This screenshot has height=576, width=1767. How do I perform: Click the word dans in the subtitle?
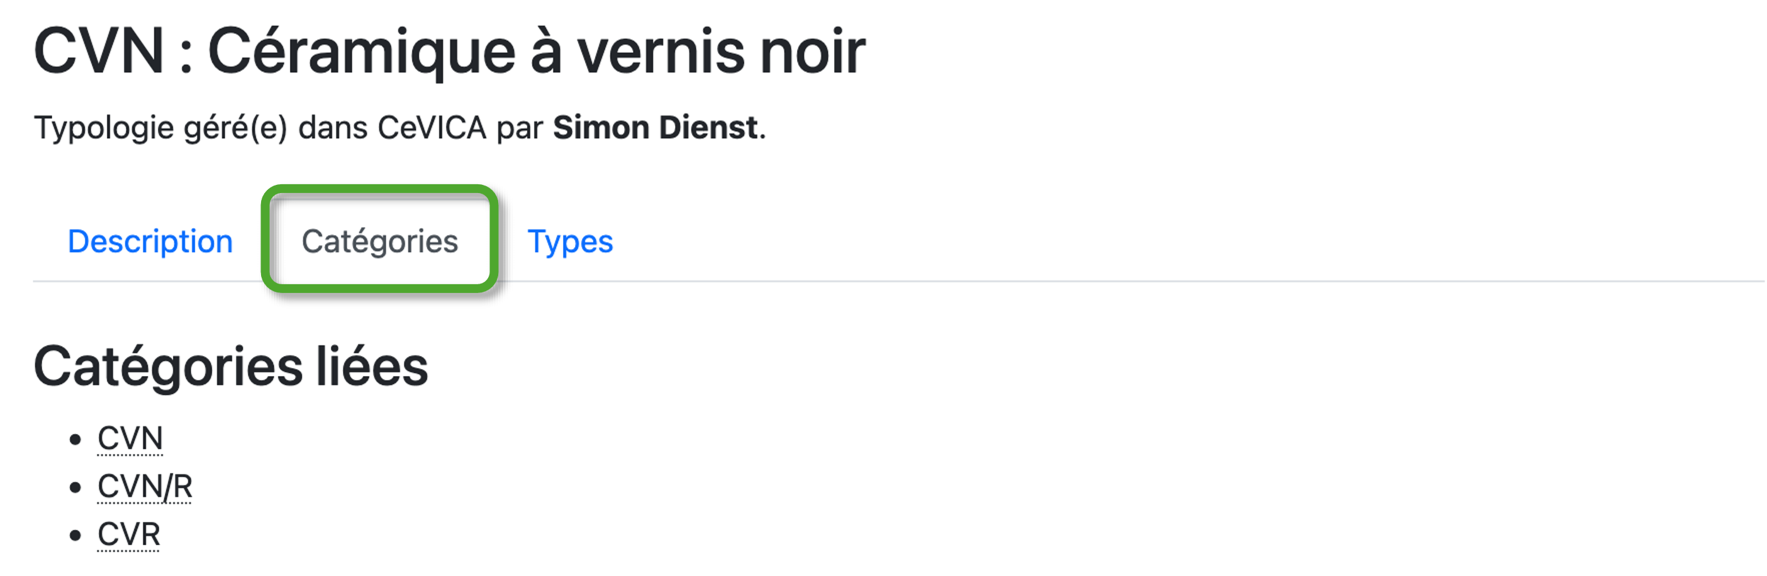point(333,128)
